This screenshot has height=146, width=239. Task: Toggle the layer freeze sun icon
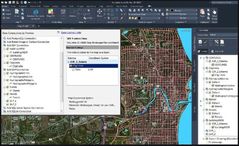pyautogui.click(x=133, y=18)
